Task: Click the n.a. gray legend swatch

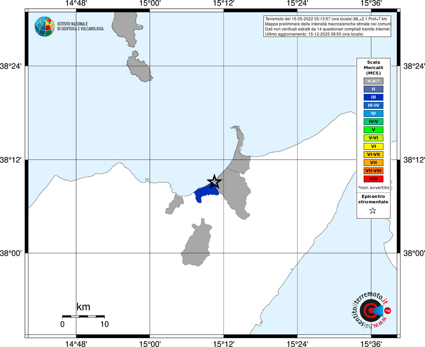Action: point(374,81)
